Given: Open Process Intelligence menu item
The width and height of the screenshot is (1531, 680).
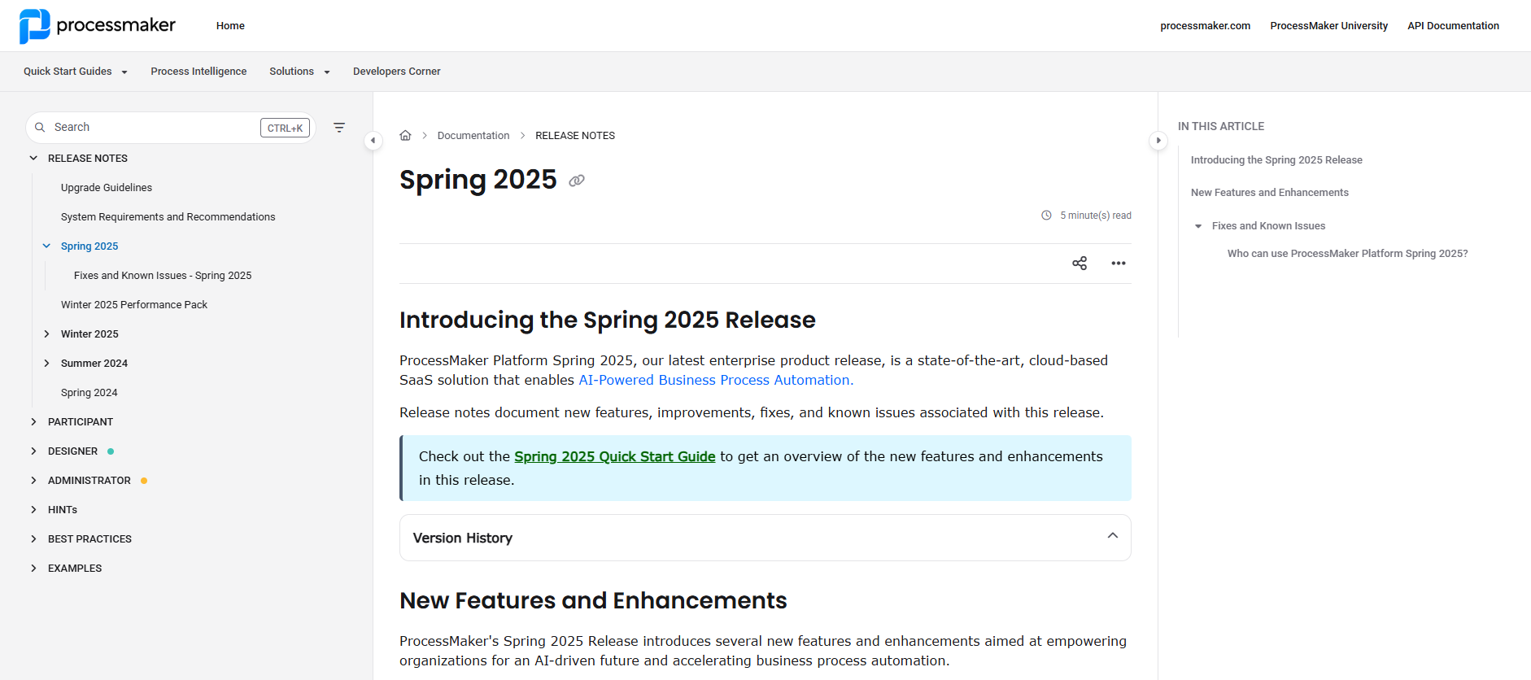Looking at the screenshot, I should 198,72.
